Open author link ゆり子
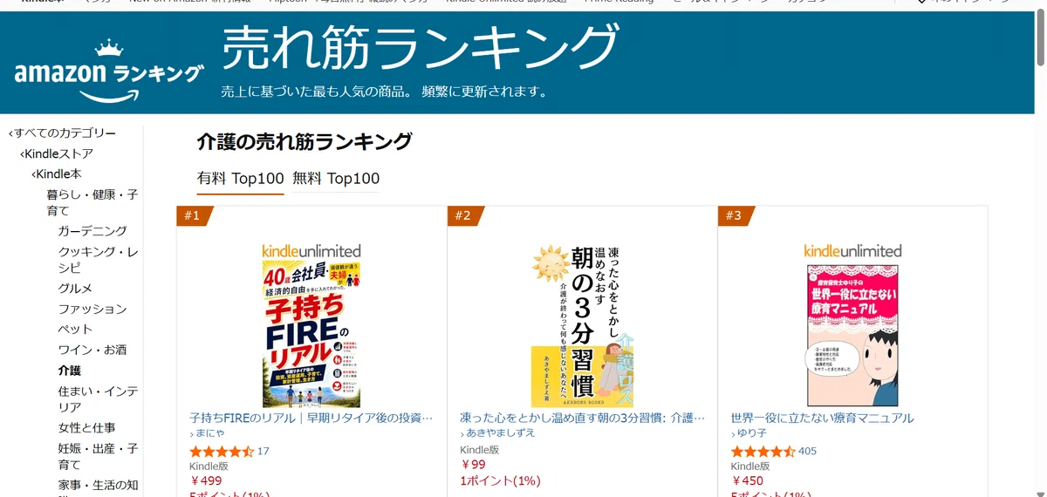Image resolution: width=1047 pixels, height=497 pixels. (x=750, y=433)
